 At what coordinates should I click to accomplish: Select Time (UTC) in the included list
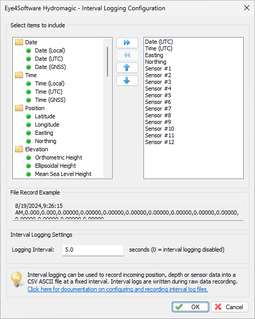tap(159, 48)
